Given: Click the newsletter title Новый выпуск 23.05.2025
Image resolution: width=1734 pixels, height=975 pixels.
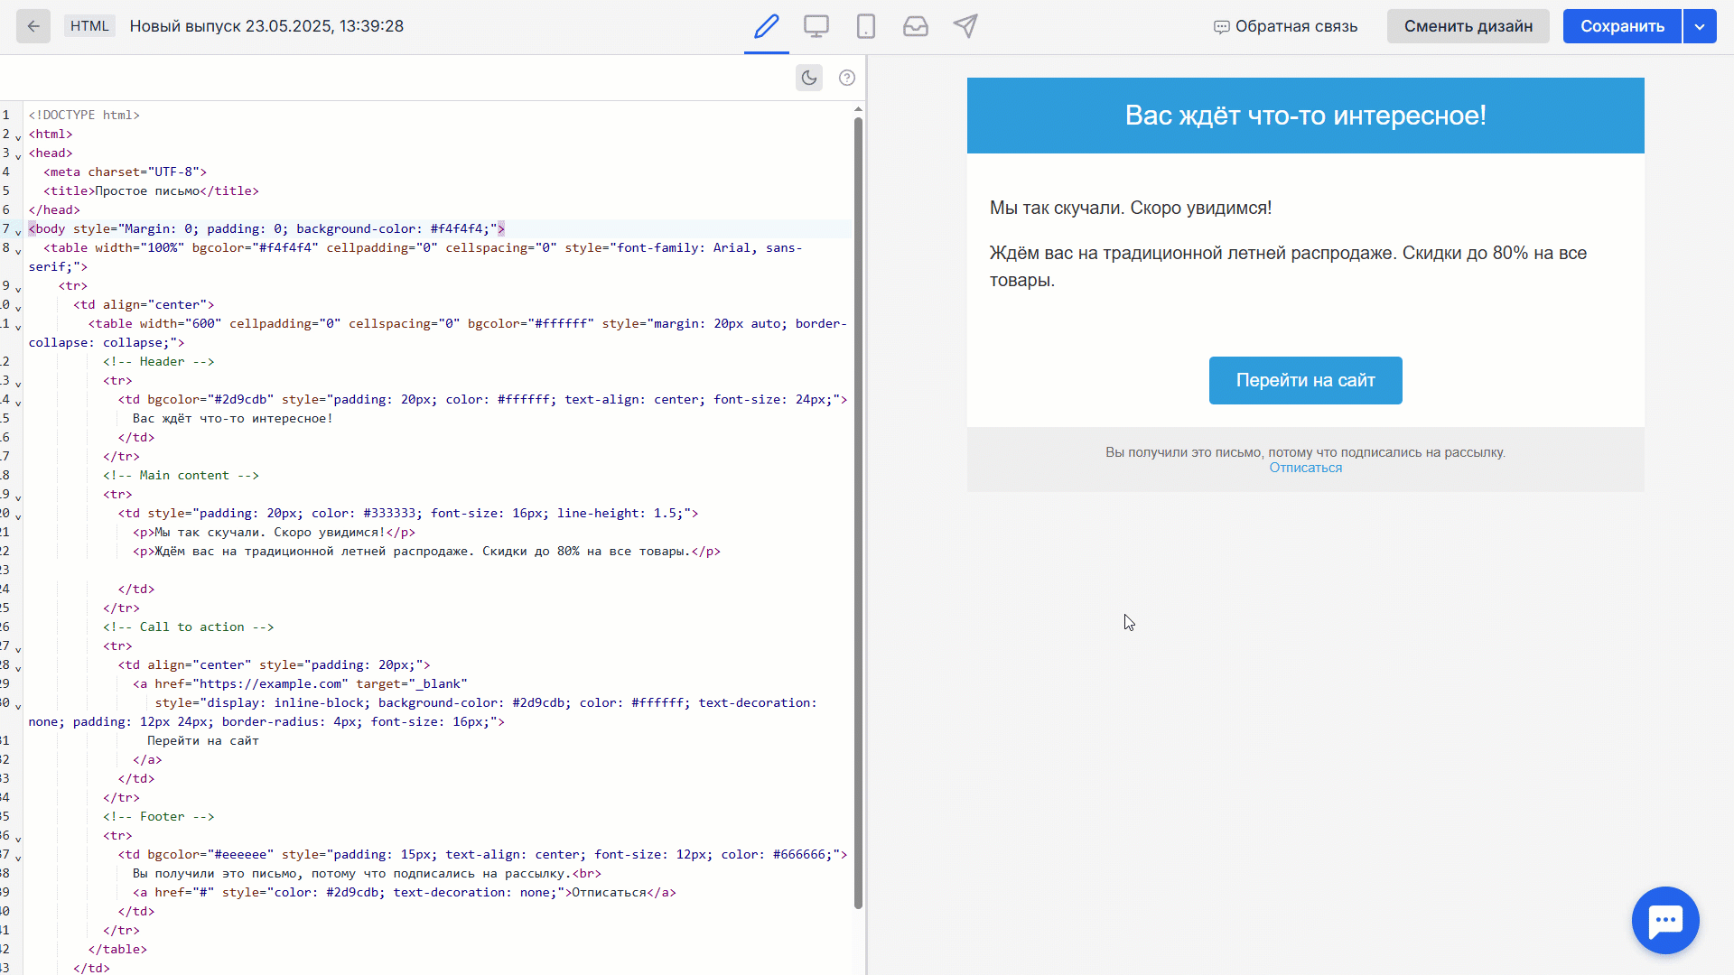Looking at the screenshot, I should coord(266,26).
